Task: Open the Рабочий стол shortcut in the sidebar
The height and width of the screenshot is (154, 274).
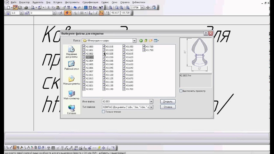Action: (x=72, y=65)
